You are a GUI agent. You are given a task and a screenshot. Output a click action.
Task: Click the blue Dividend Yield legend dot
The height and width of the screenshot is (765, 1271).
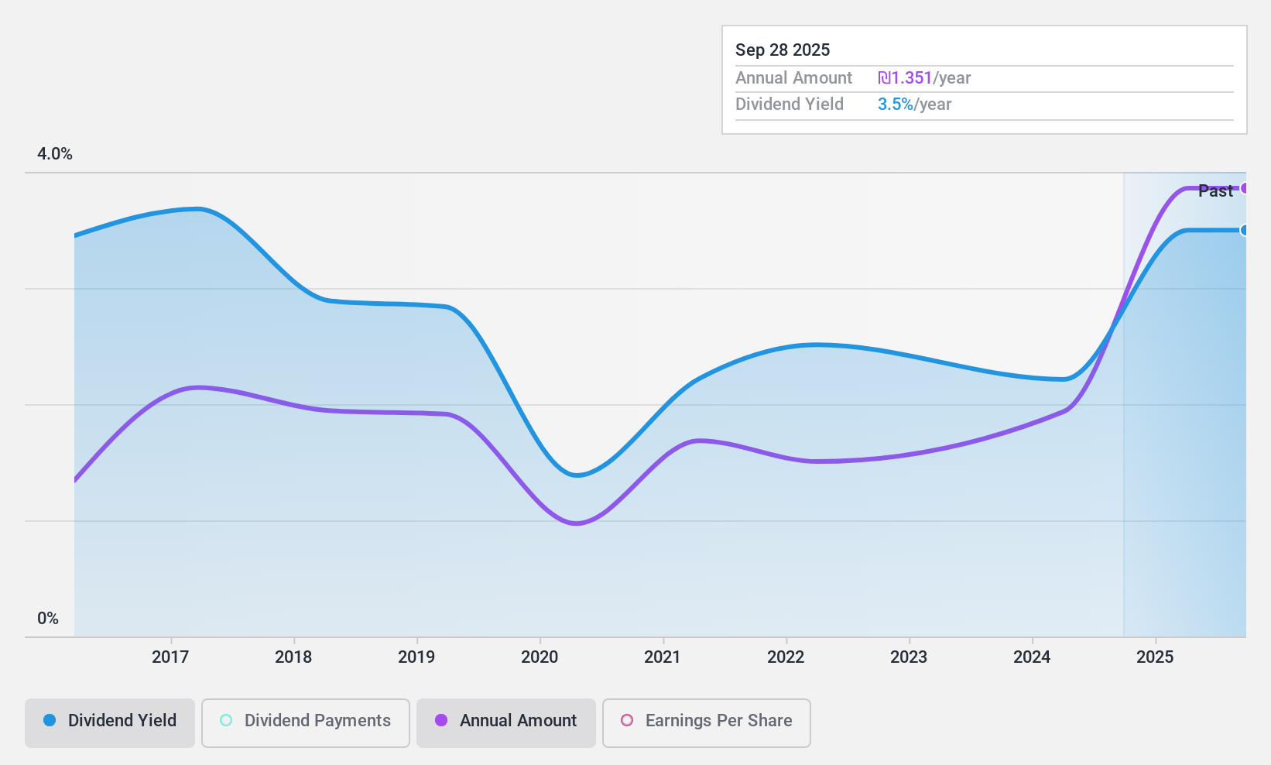50,721
